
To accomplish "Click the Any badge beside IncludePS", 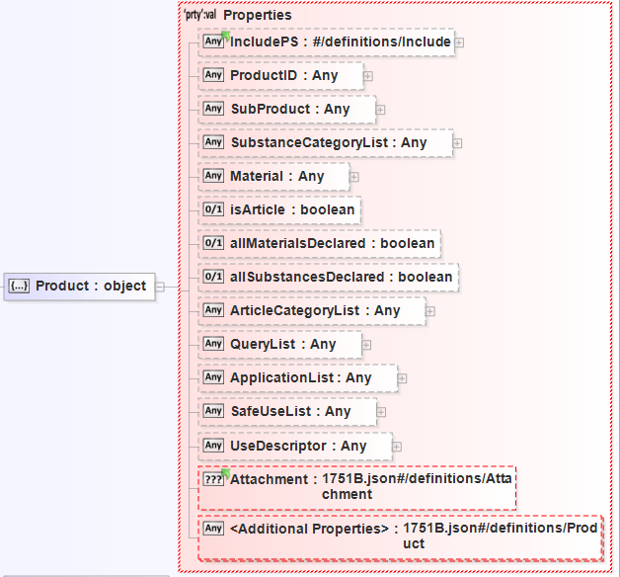I will (213, 41).
